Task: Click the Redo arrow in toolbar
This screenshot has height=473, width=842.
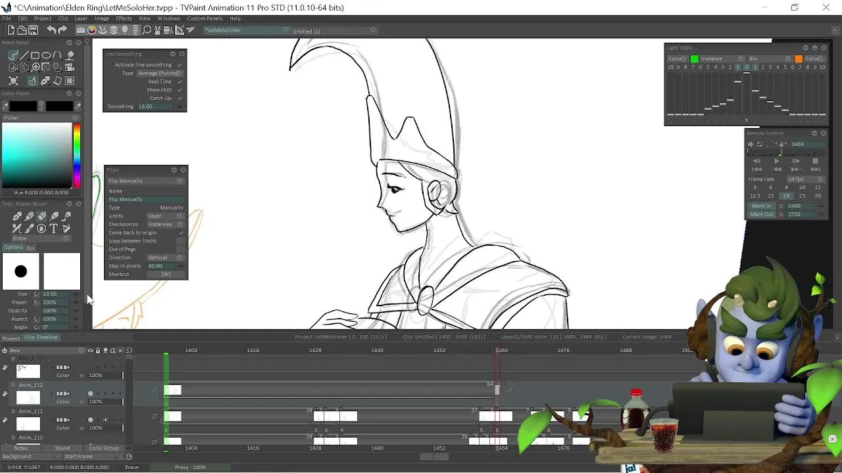Action: tap(62, 30)
